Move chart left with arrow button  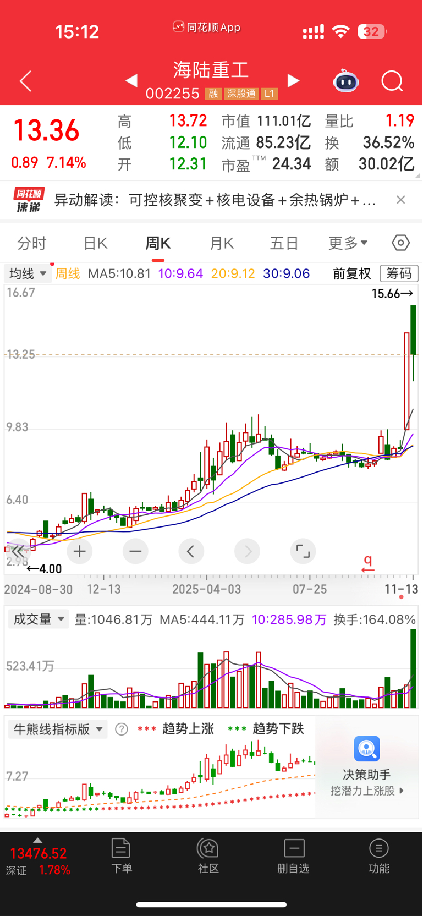tap(191, 551)
